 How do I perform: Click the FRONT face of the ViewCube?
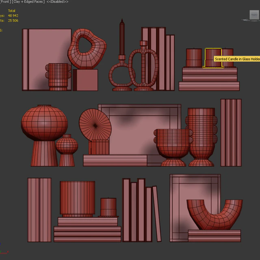tap(254, 15)
